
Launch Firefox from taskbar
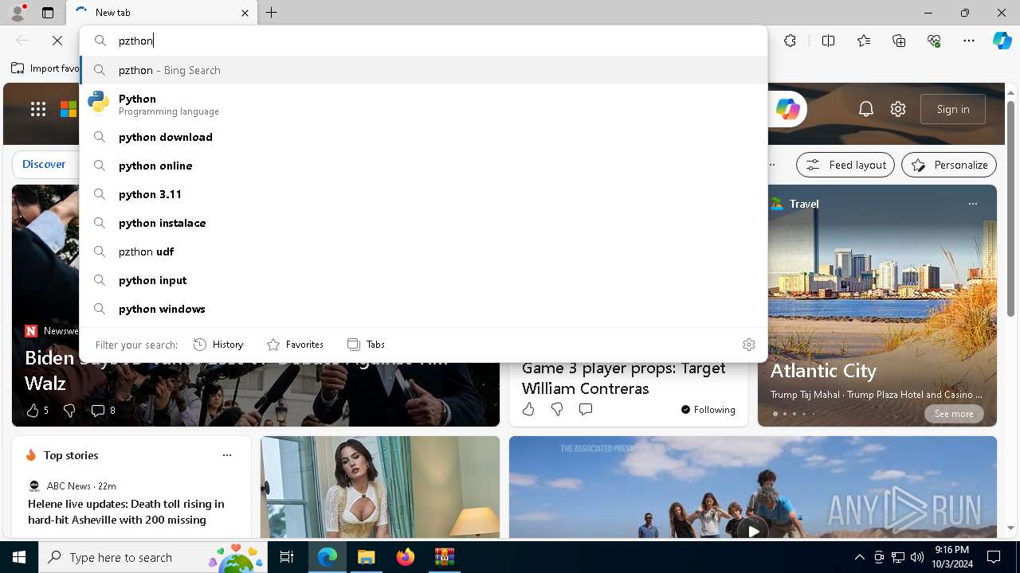(406, 557)
